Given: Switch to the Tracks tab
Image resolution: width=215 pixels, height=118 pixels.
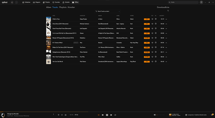Looking at the screenshot, I should coord(55,7).
